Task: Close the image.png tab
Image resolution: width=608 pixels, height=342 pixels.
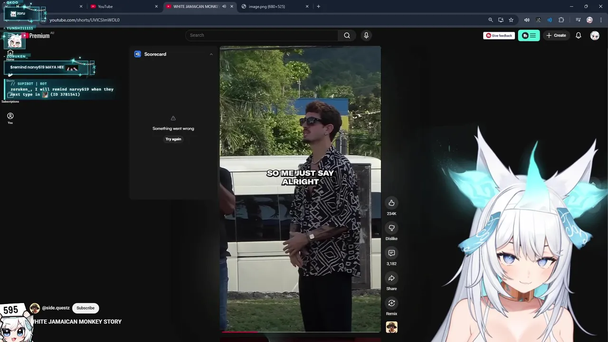Action: 307,7
